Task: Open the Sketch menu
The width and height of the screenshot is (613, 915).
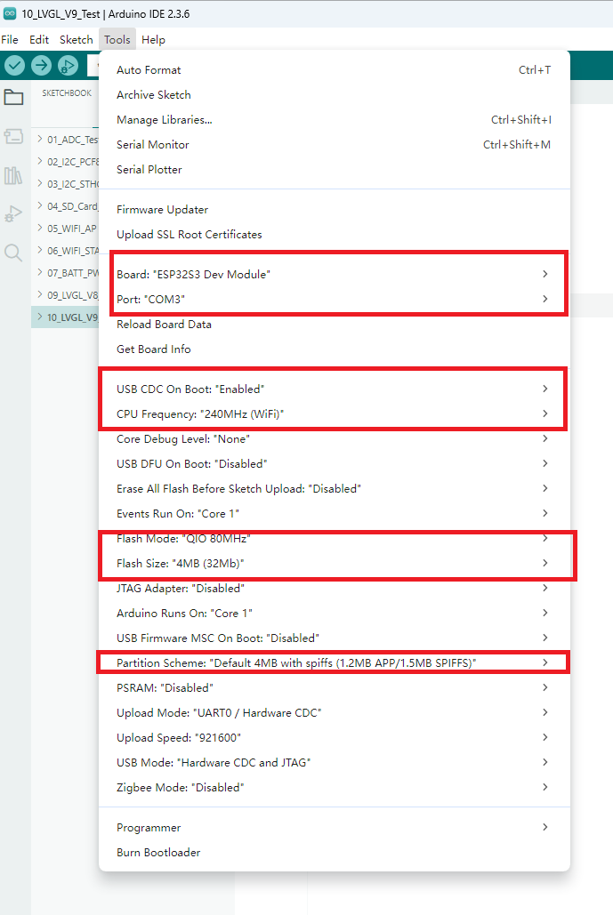Action: point(77,40)
